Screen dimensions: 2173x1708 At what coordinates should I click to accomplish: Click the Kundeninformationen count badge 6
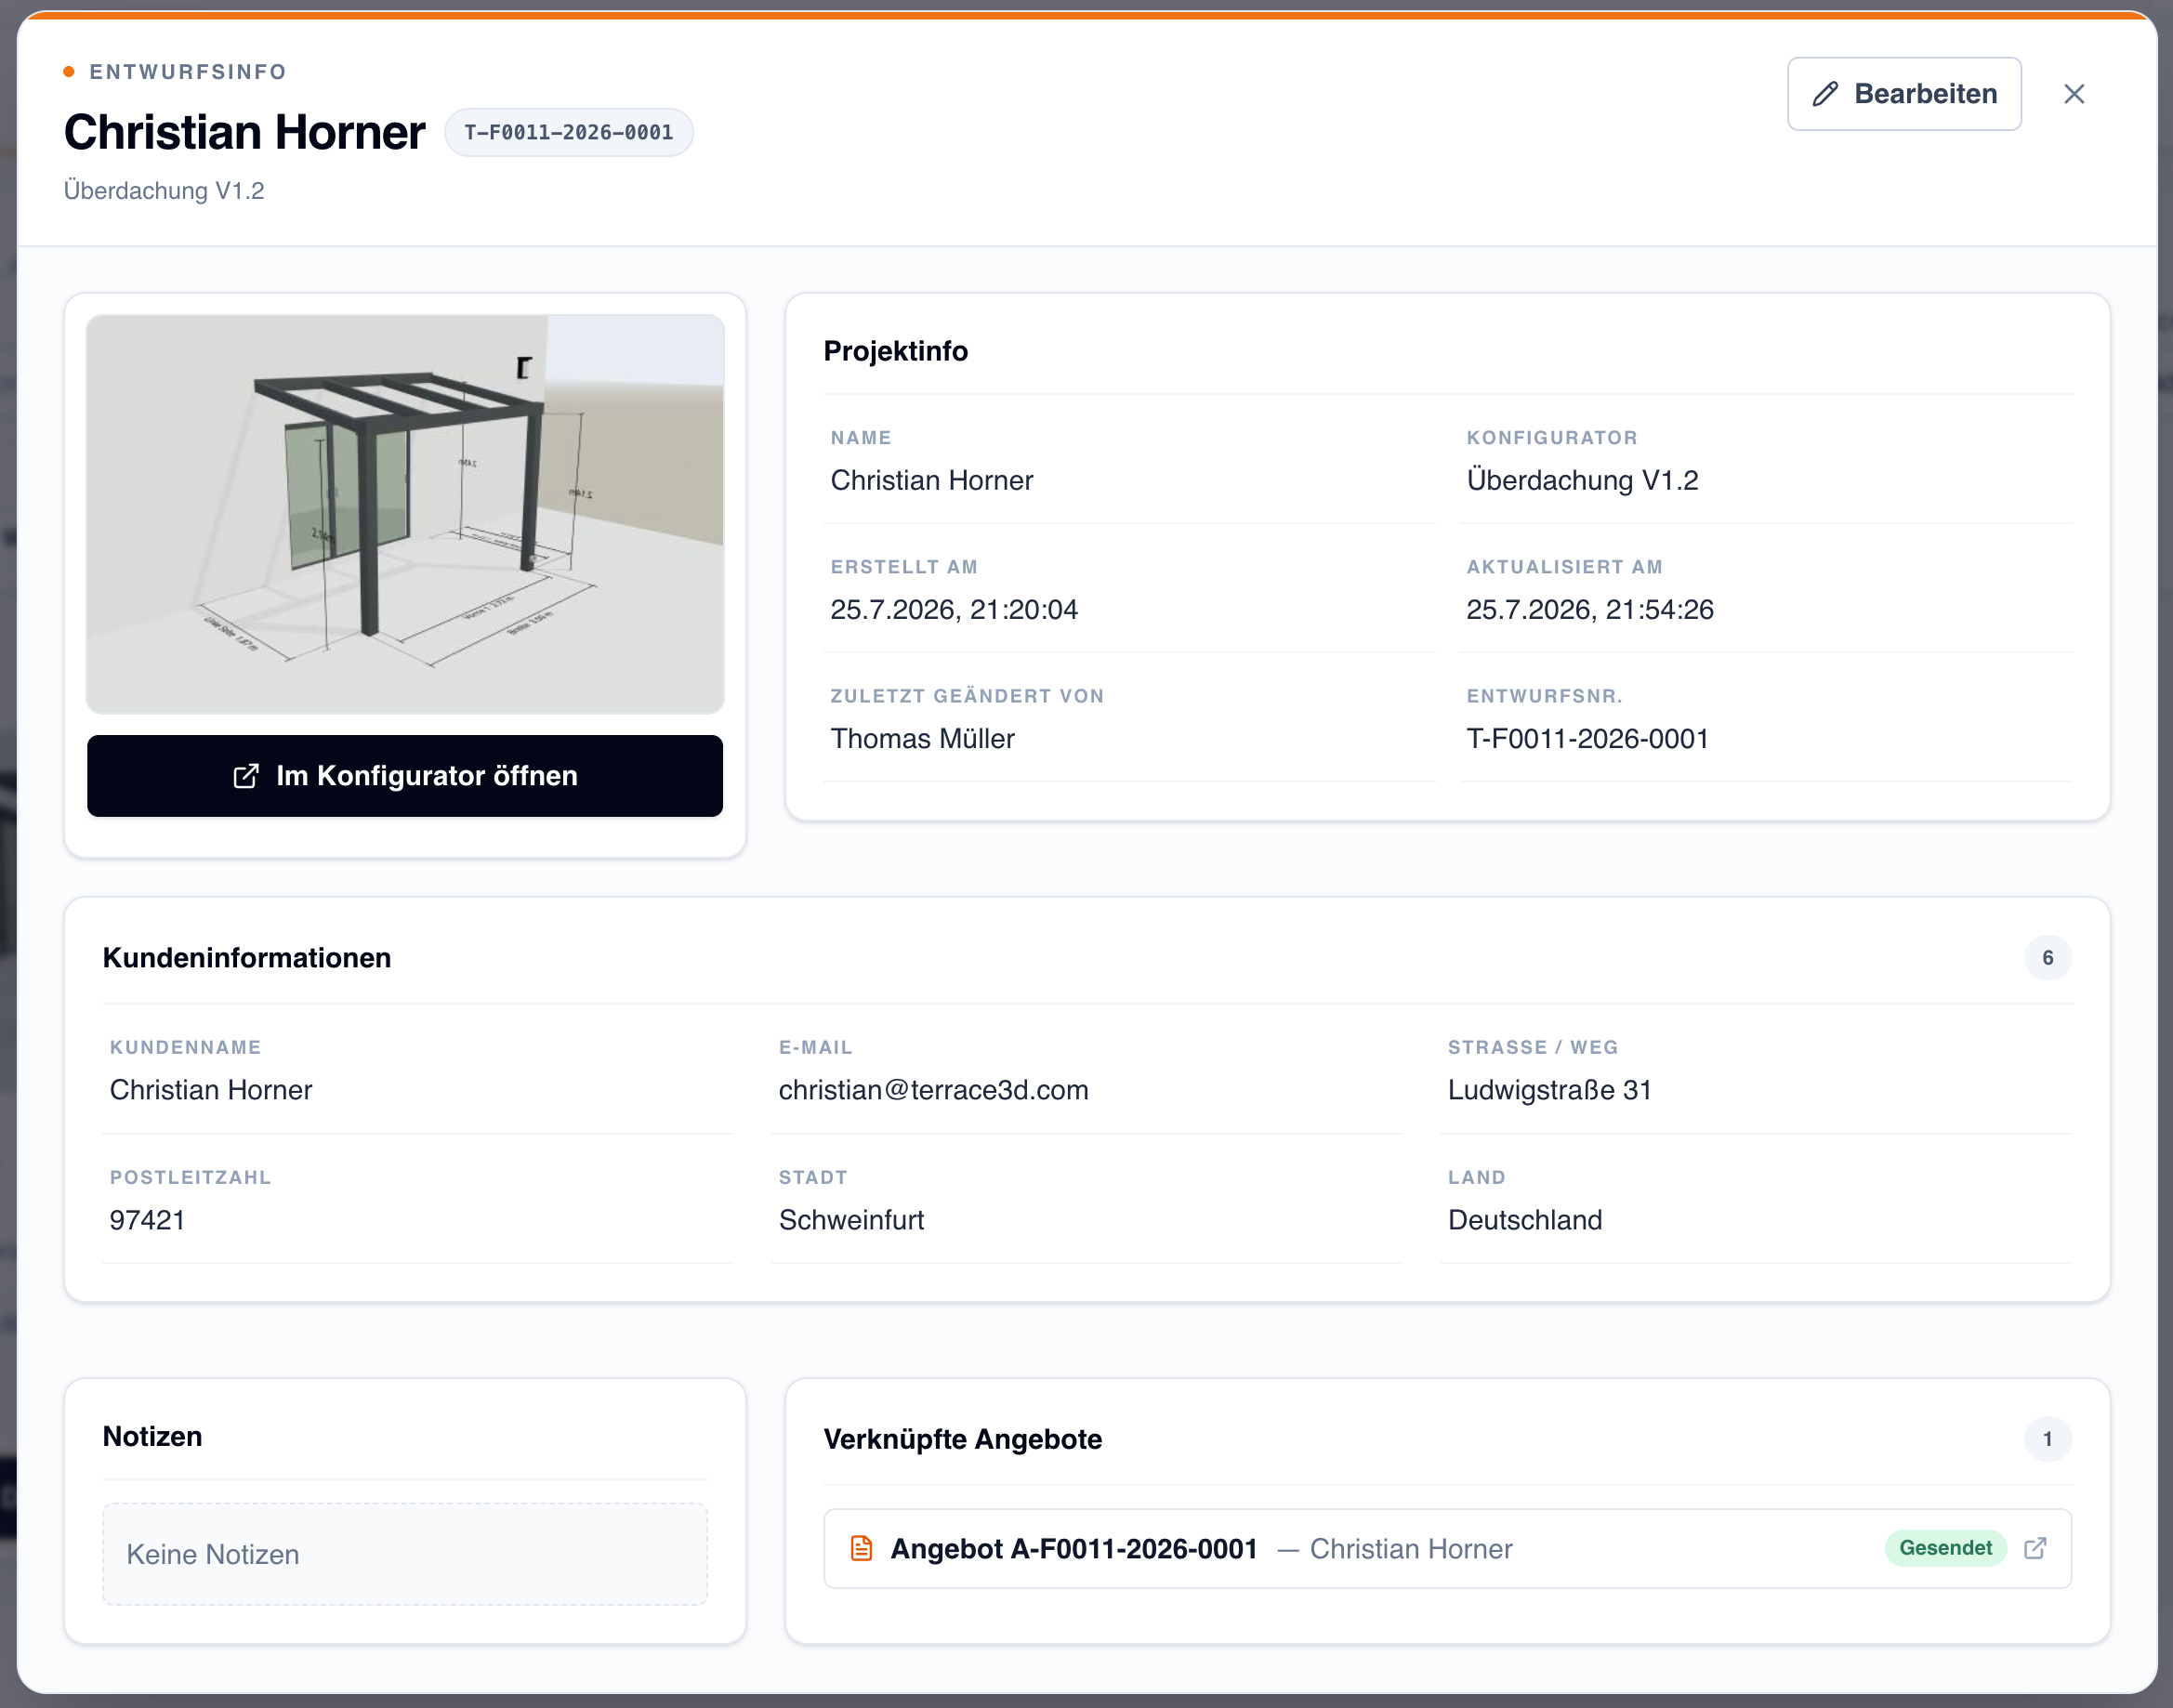2047,958
